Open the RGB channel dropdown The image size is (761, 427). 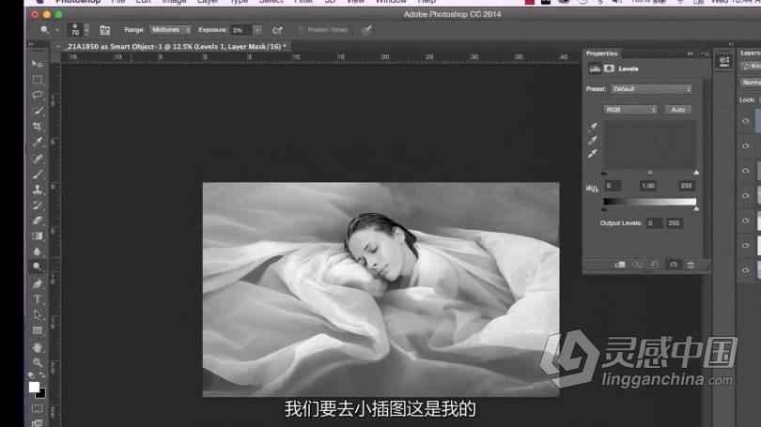(x=630, y=110)
